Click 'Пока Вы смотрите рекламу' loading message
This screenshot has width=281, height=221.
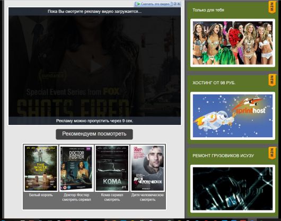pyautogui.click(x=94, y=12)
